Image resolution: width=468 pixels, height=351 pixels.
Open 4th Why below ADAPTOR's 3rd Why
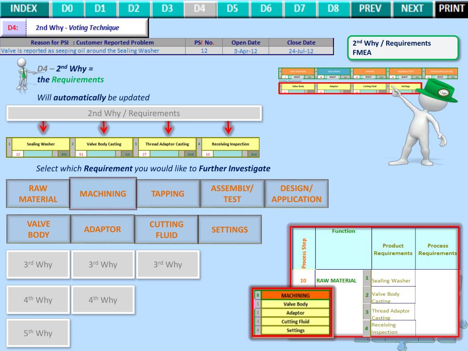pos(103,300)
